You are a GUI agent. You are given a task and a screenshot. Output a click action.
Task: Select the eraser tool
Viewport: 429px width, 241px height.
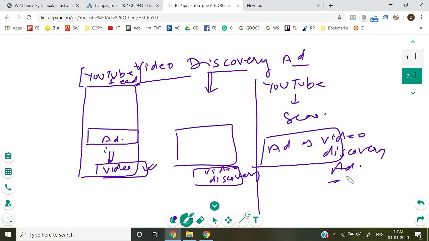coord(200,220)
